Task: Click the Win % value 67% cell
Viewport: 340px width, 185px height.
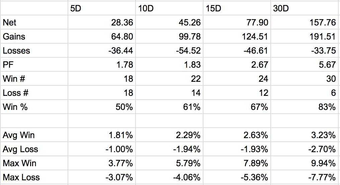Action: [x=237, y=107]
